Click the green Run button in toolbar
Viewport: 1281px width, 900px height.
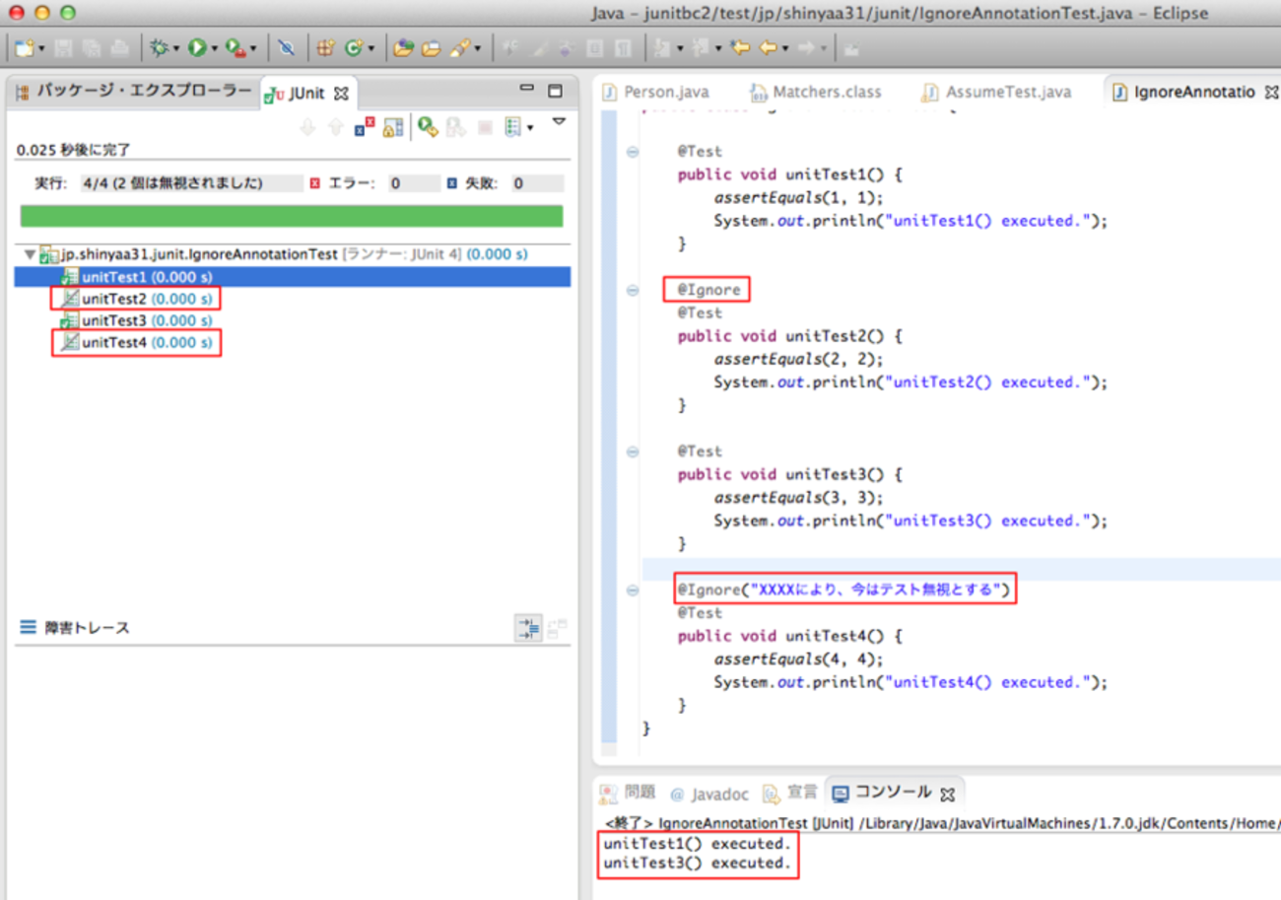coord(197,47)
